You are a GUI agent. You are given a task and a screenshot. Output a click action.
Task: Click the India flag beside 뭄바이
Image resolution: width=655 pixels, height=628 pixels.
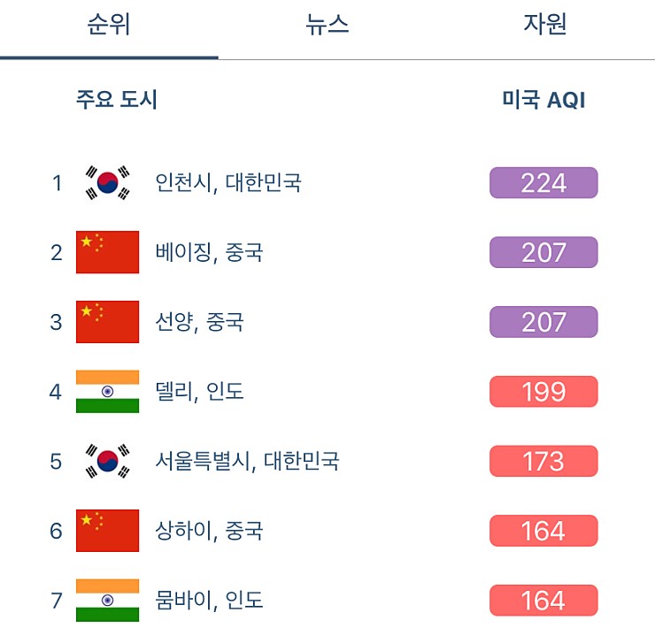107,601
